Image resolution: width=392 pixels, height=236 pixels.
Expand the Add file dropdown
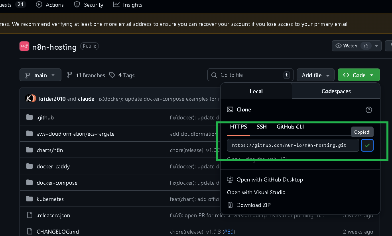coord(315,75)
